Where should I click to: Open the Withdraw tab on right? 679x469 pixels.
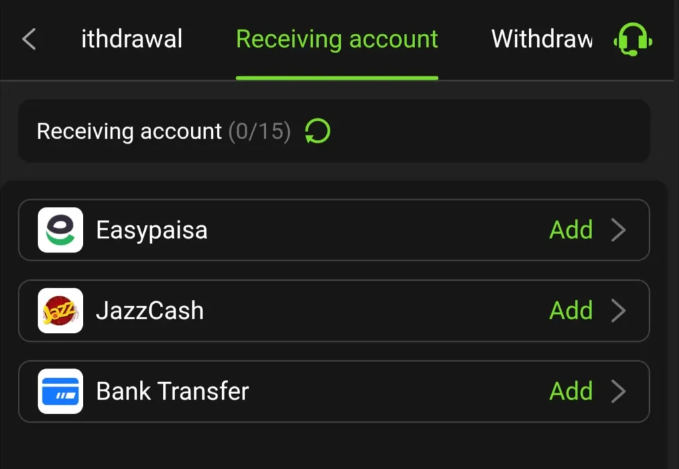click(x=542, y=39)
